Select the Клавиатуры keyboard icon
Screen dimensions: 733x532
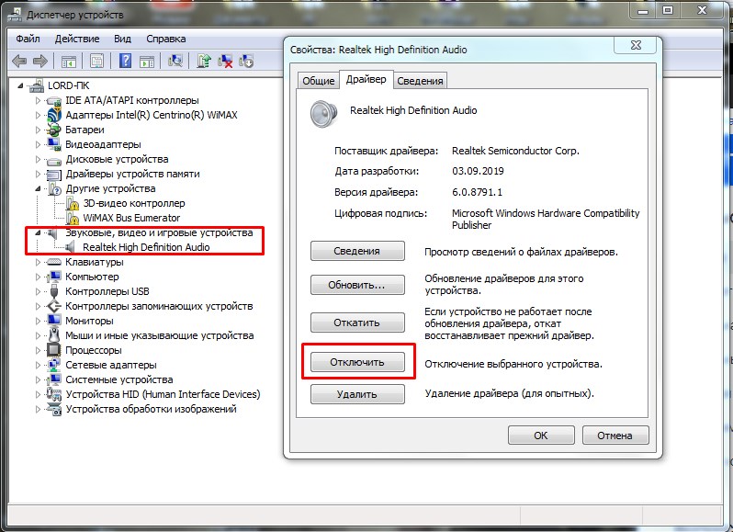(54, 262)
